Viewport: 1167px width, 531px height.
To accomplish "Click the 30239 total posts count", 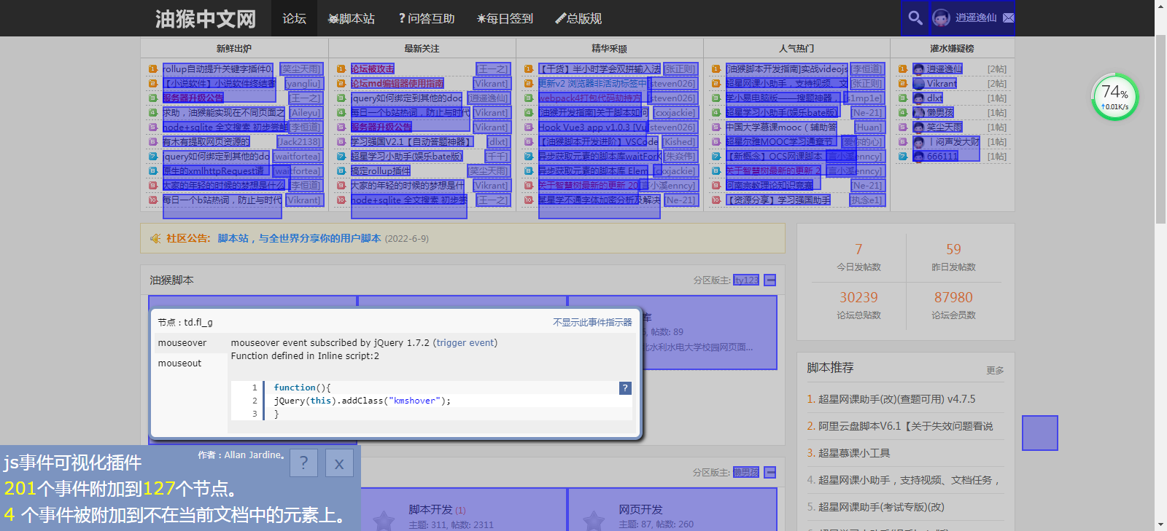I will 858,297.
